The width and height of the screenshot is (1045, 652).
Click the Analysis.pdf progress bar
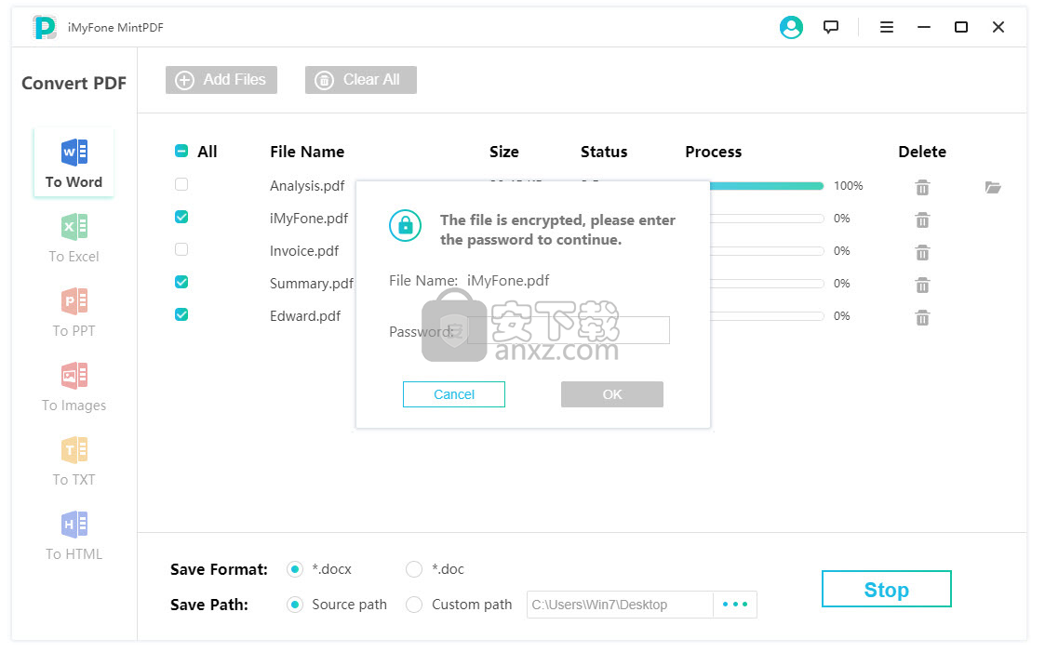[x=767, y=186]
